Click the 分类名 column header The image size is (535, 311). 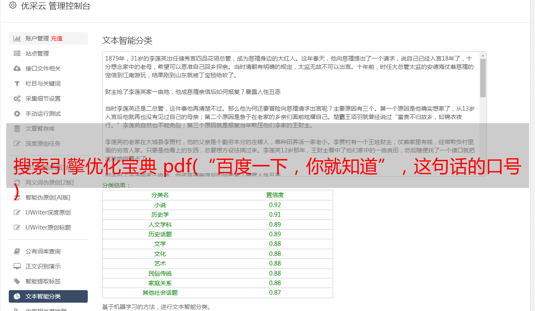(160, 195)
